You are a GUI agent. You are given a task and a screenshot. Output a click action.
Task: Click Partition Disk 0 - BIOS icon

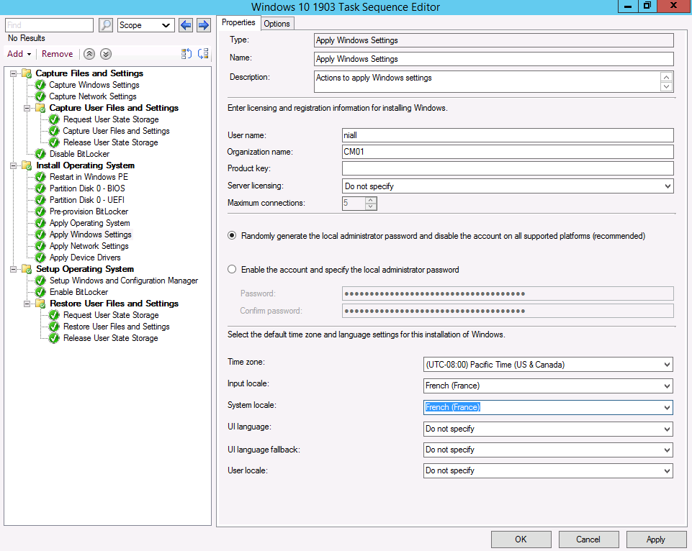click(40, 188)
